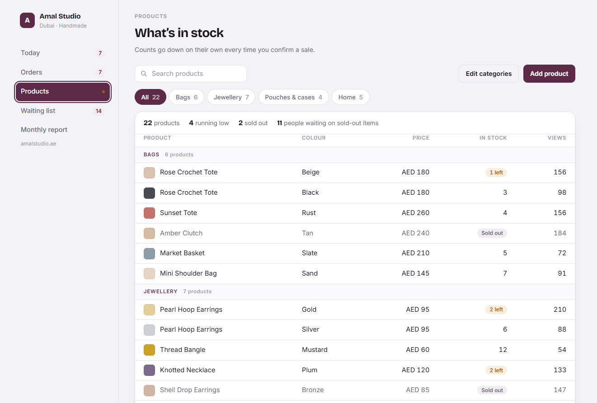Focus the Search products field
Screen dimensions: 597x403
(x=190, y=74)
